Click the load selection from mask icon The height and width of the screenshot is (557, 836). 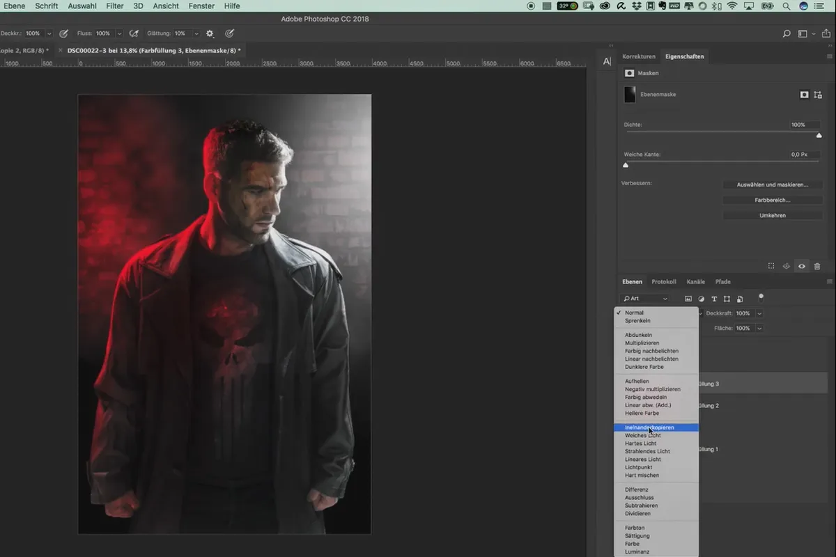771,266
